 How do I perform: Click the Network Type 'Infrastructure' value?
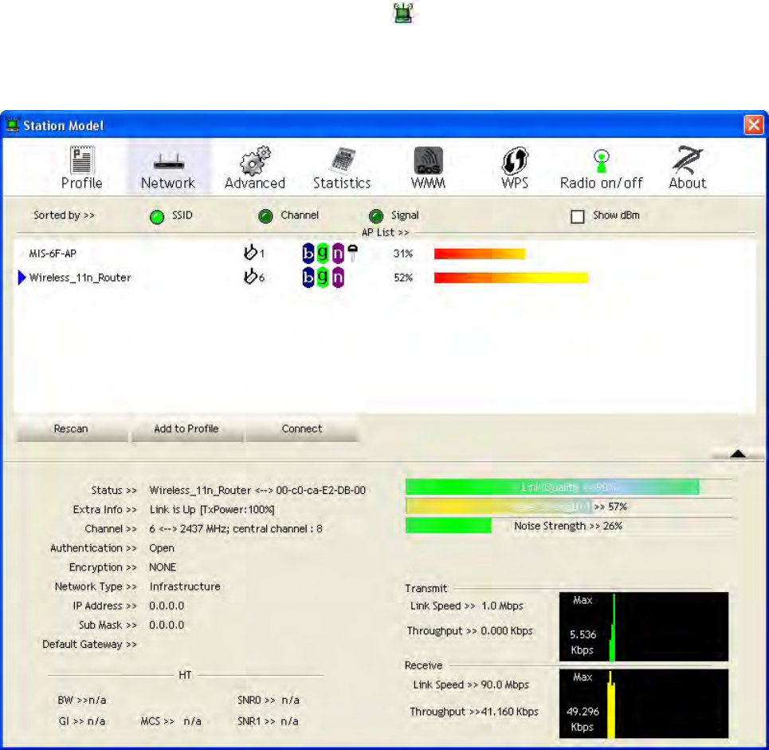(x=185, y=586)
